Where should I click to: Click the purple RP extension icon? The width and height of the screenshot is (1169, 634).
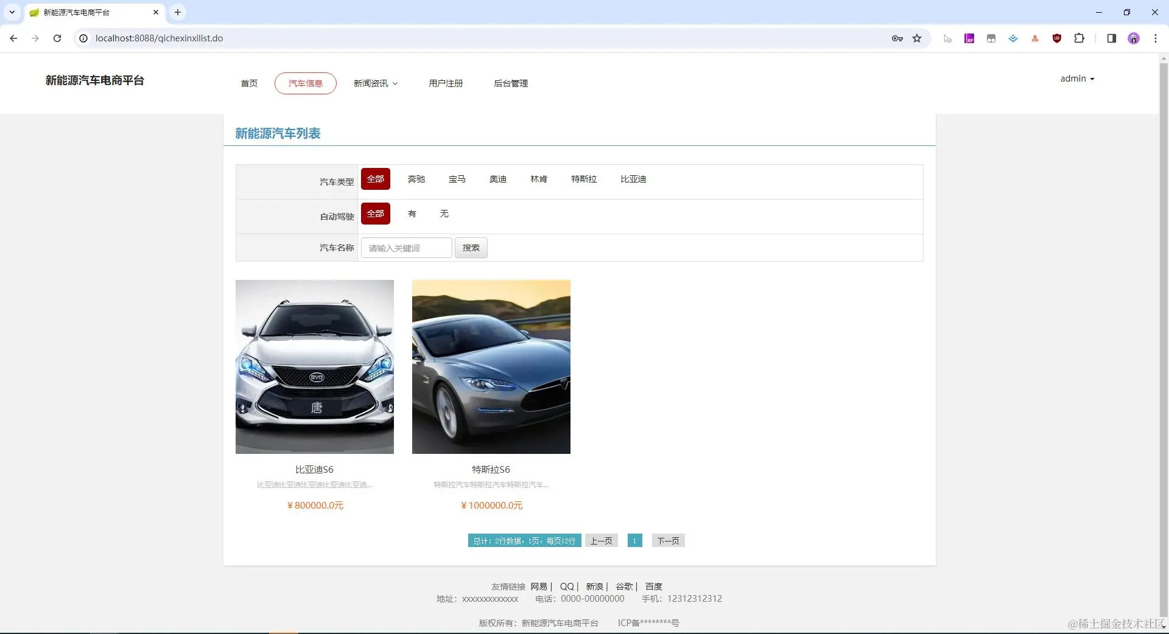[969, 38]
